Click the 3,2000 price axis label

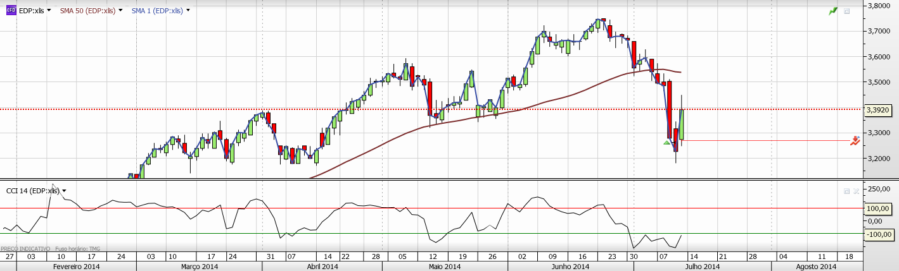coord(879,158)
